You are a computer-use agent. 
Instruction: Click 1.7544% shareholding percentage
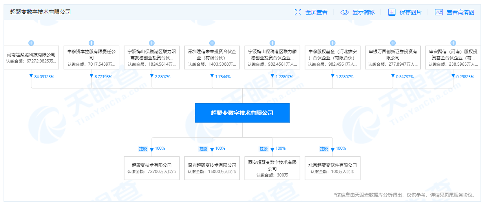(x=223, y=77)
